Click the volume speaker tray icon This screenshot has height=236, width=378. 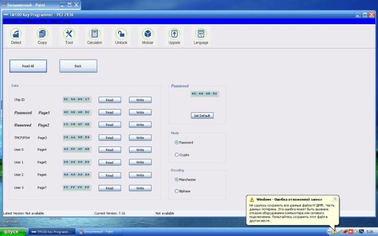click(356, 232)
